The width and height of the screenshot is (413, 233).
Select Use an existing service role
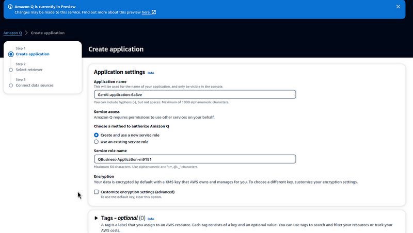(x=96, y=142)
